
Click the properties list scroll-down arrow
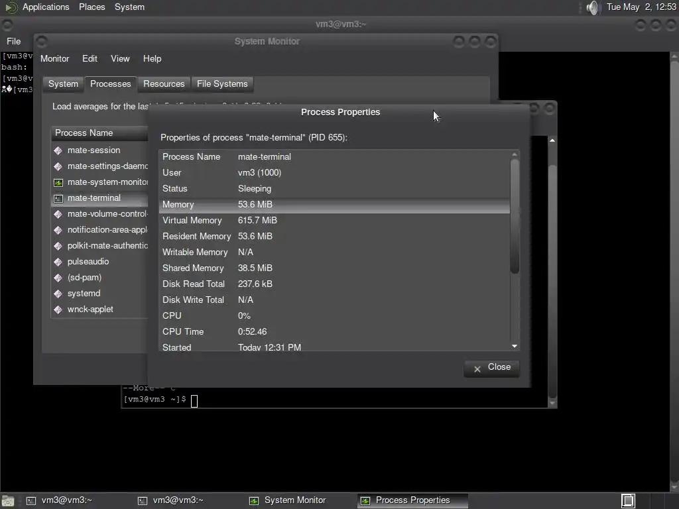click(515, 346)
